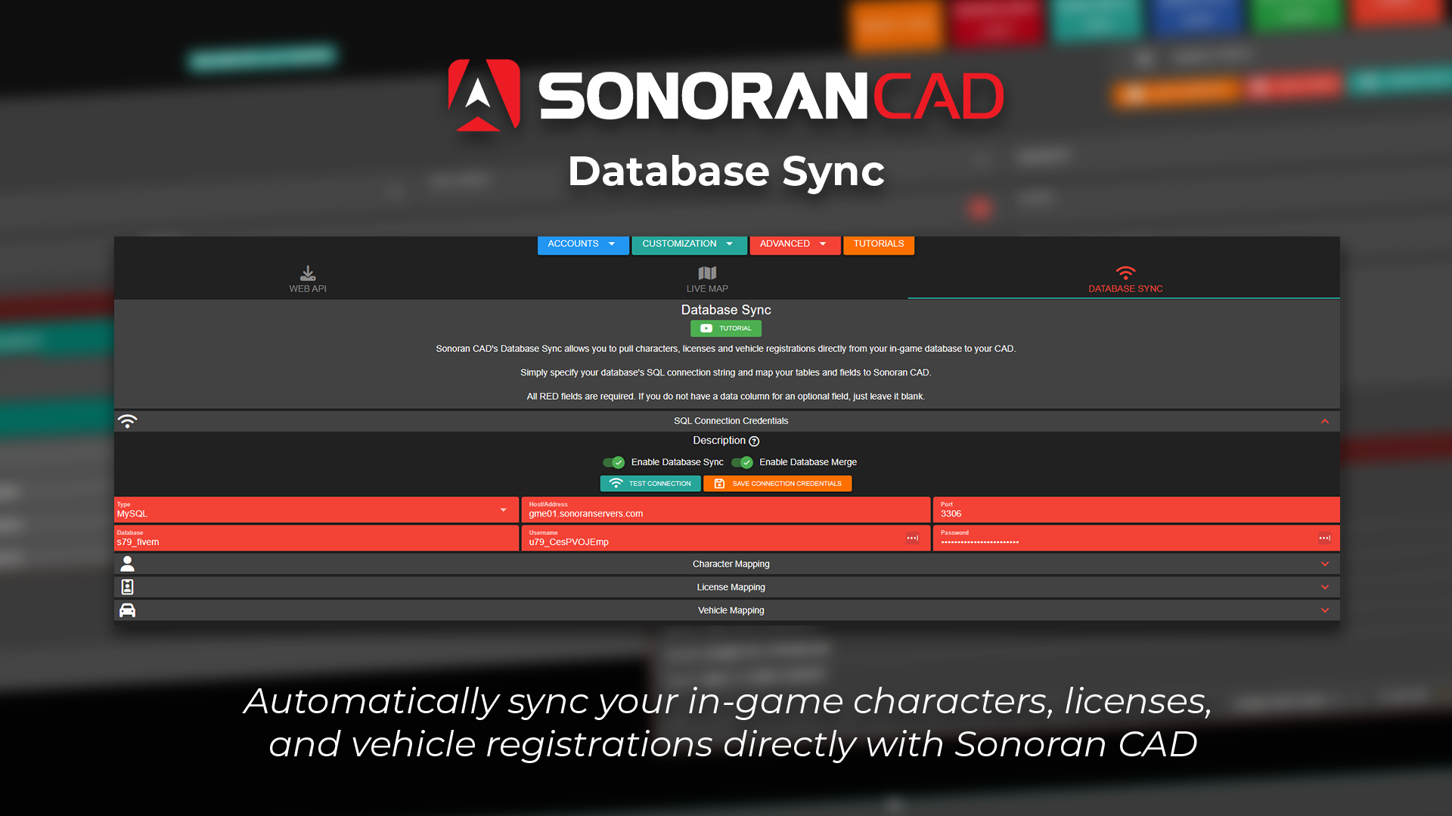Image resolution: width=1452 pixels, height=816 pixels.
Task: Click the car icon beside Vehicle Mapping
Action: pyautogui.click(x=128, y=610)
